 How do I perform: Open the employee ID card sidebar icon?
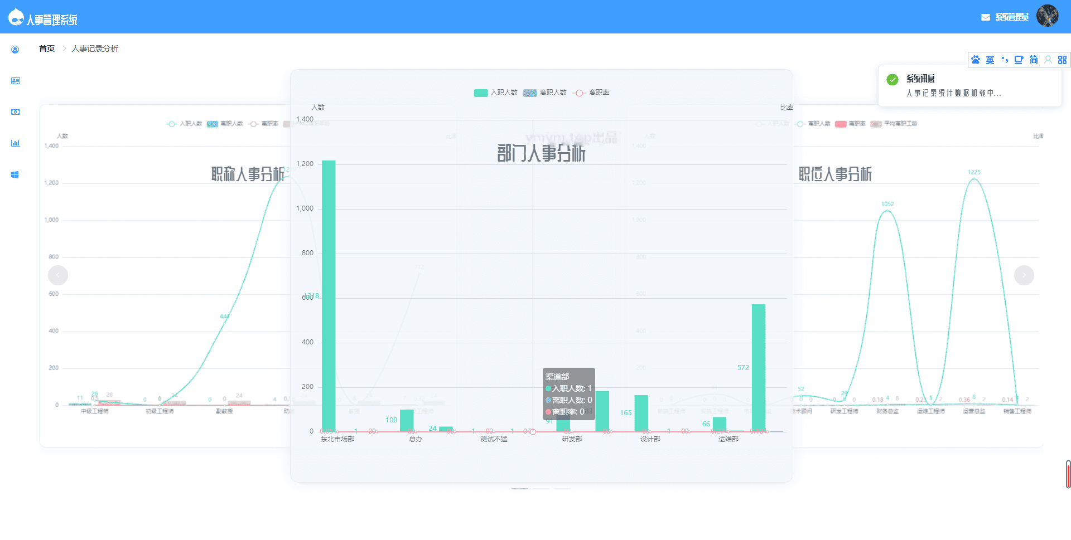15,81
